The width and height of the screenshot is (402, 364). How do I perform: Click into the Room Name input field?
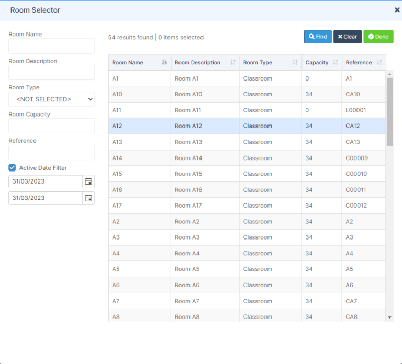[x=51, y=46]
